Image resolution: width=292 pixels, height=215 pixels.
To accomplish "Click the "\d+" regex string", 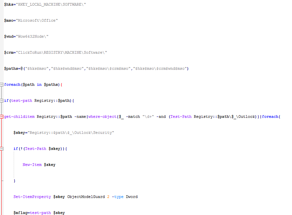I will [148, 117].
